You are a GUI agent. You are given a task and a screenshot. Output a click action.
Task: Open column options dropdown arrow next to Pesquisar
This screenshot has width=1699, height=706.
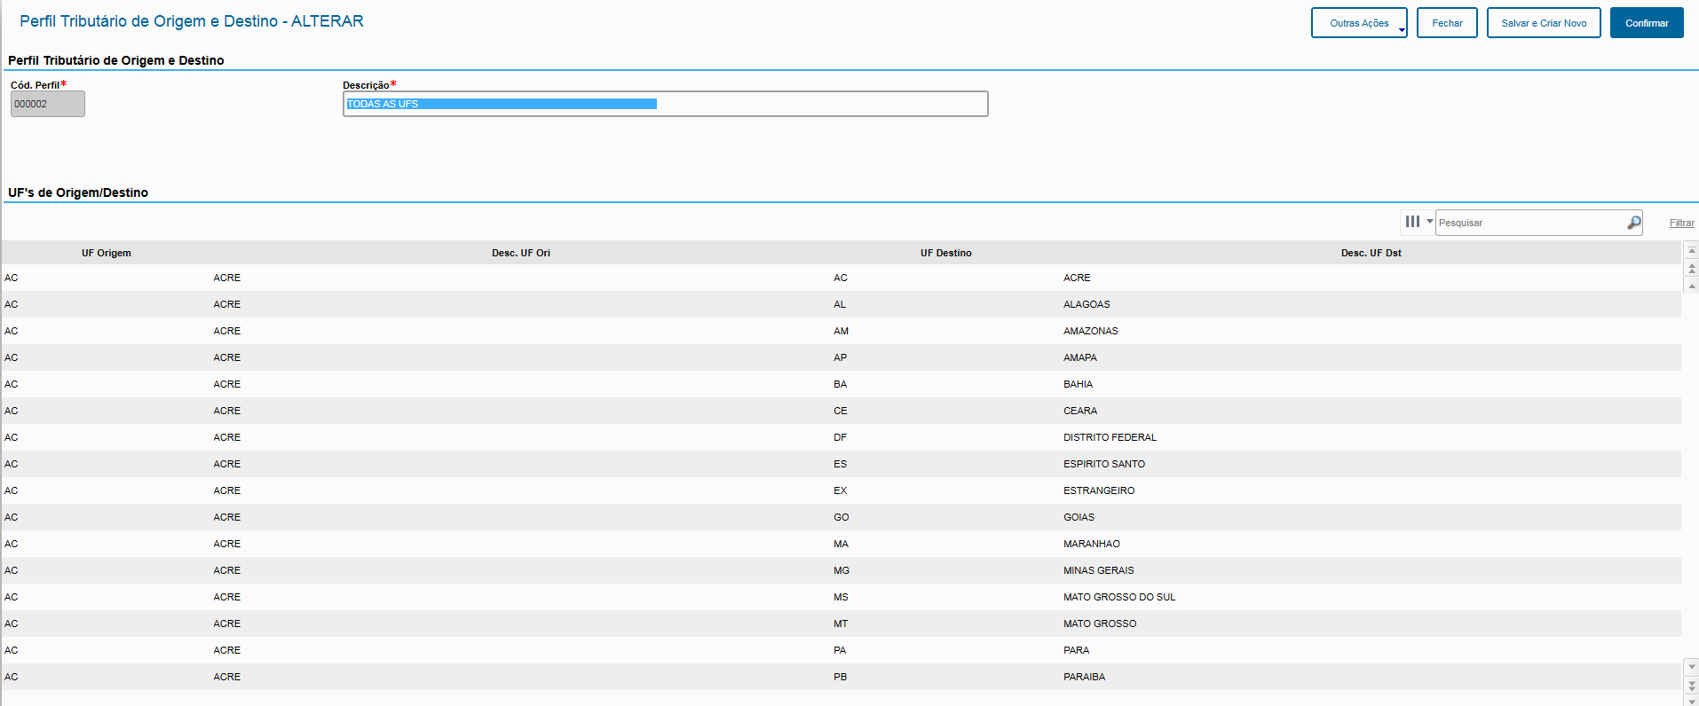click(x=1429, y=222)
